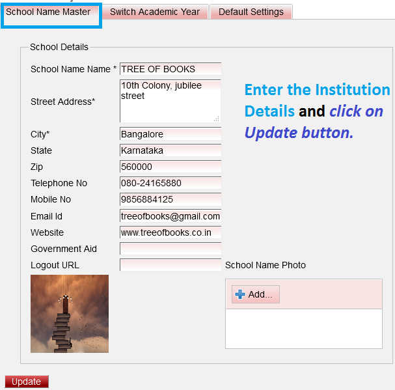Open the School Name Master tab
The width and height of the screenshot is (395, 390).
(48, 12)
